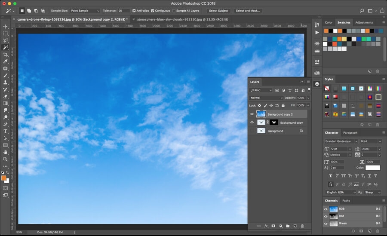Select the Crop tool
The image size is (387, 236).
click(x=6, y=55)
